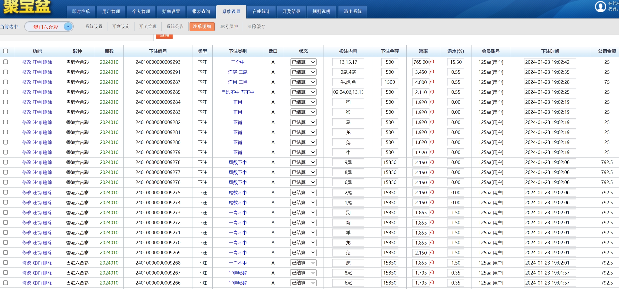Click the 平特尾数 link for bet 24010000000009267

tap(238, 273)
